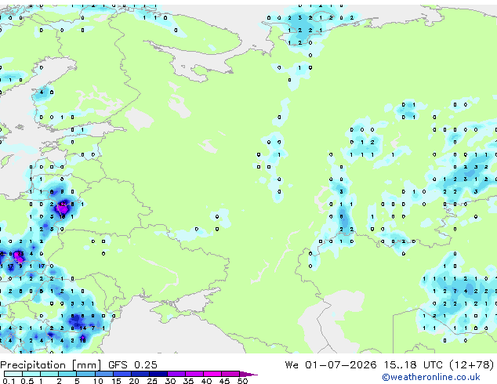This screenshot has height=384, width=497.
Task: Click the '50' legend label
Action: tap(242, 381)
